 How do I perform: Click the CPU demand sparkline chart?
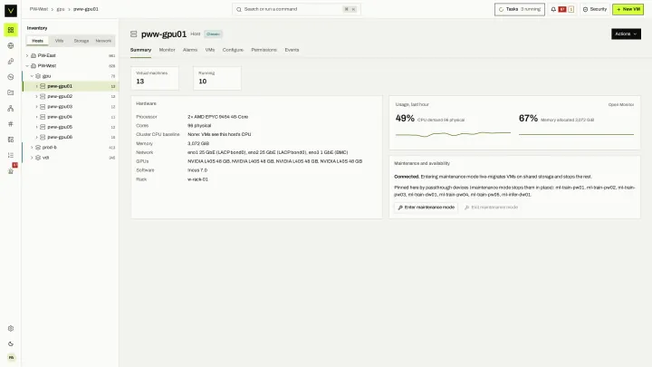pos(453,134)
